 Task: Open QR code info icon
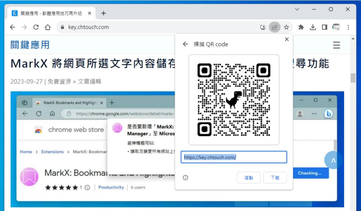pyautogui.click(x=185, y=178)
